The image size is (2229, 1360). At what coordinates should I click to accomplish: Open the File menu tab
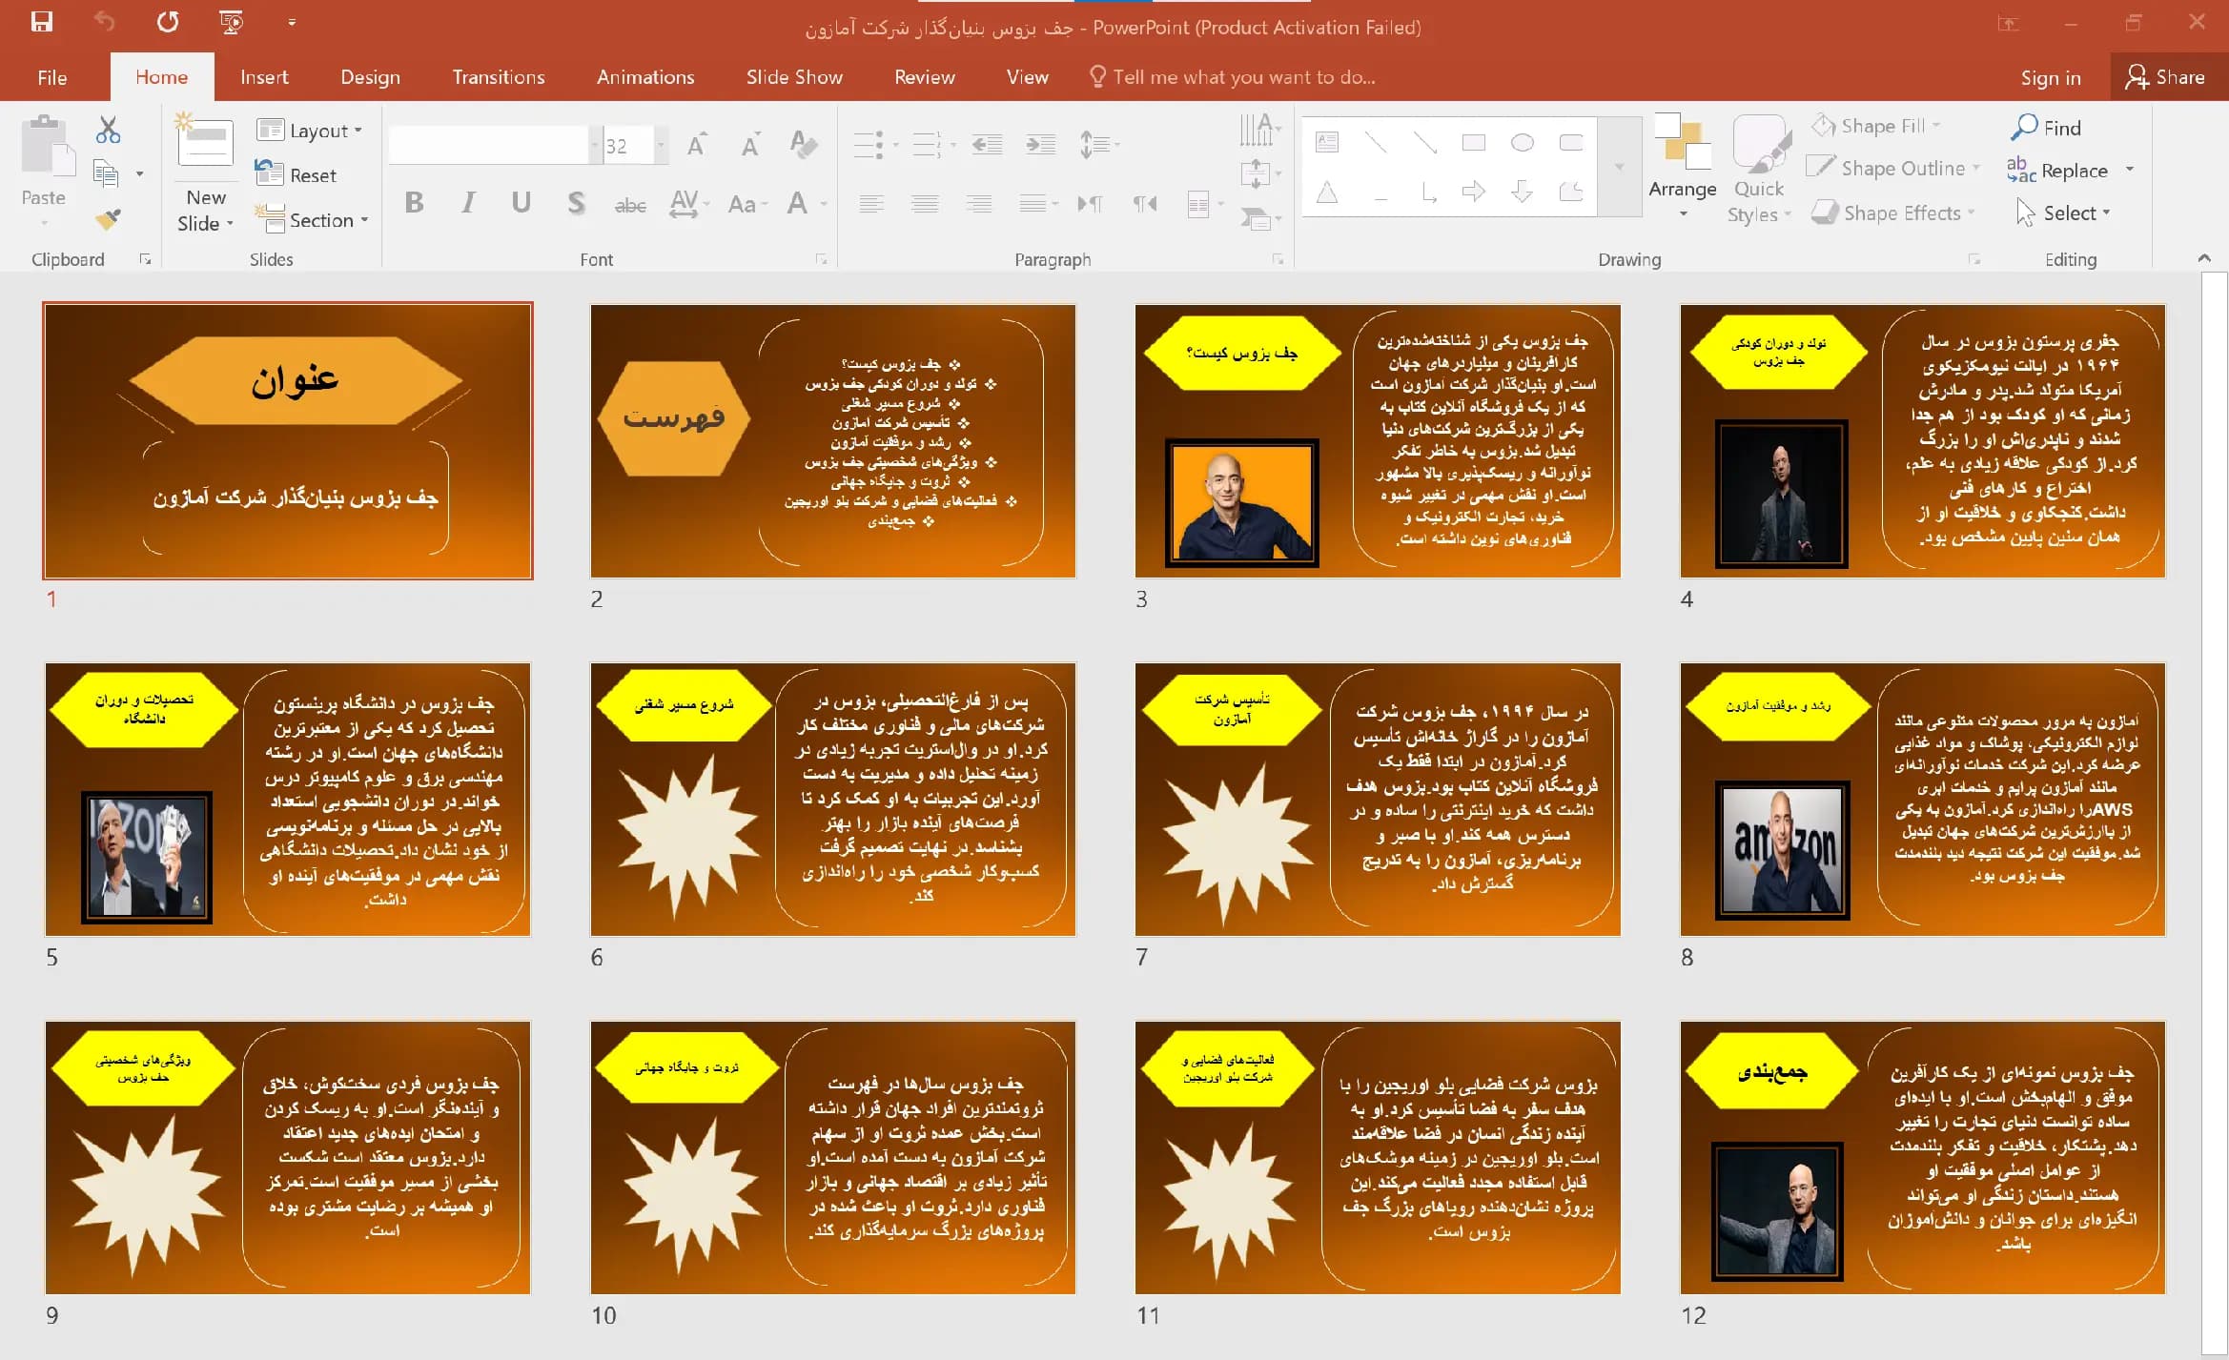[52, 77]
